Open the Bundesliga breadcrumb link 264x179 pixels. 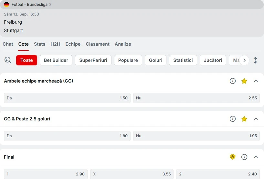click(37, 5)
